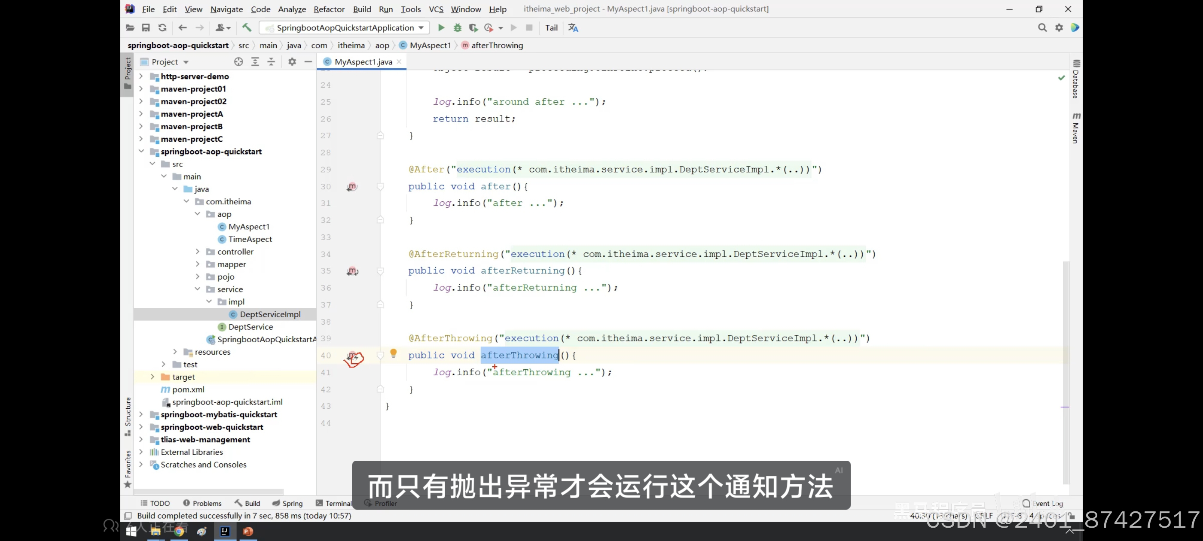Collapse the springboot-aop-quickstart module
This screenshot has width=1203, height=541.
coord(141,151)
